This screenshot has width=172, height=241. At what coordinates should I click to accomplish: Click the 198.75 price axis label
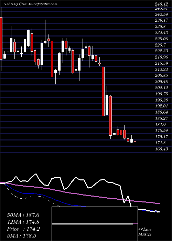coord(161,94)
